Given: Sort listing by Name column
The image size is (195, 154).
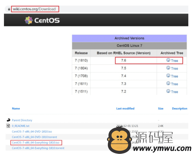Looking at the screenshot, I should 16,109.
